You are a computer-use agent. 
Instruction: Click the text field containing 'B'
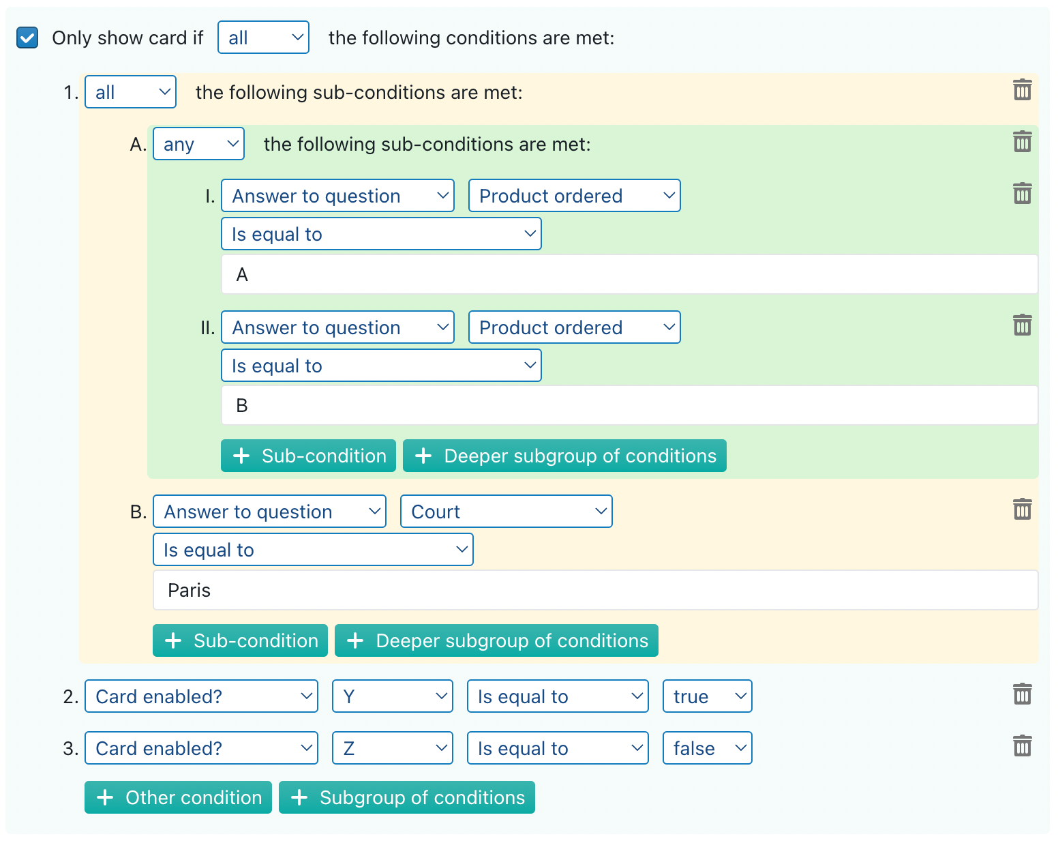pyautogui.click(x=629, y=405)
